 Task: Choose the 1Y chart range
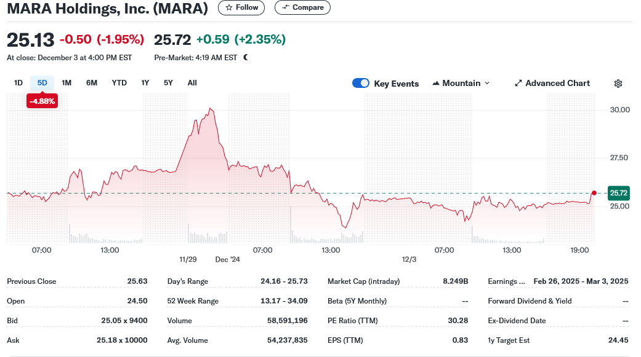point(145,83)
